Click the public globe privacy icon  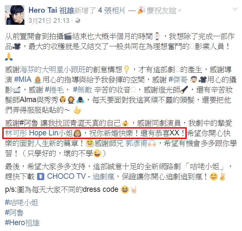point(78,21)
